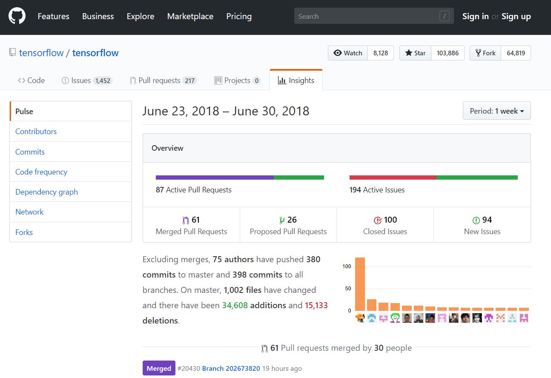The width and height of the screenshot is (551, 378).
Task: Click the green '34,608' additions number
Action: point(235,305)
